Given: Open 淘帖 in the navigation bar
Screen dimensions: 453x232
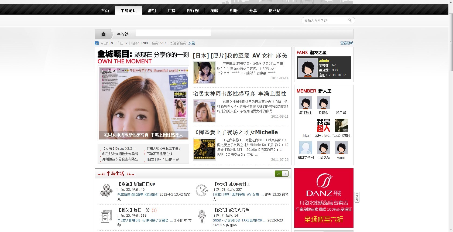Looking at the screenshot, I should click(x=214, y=11).
